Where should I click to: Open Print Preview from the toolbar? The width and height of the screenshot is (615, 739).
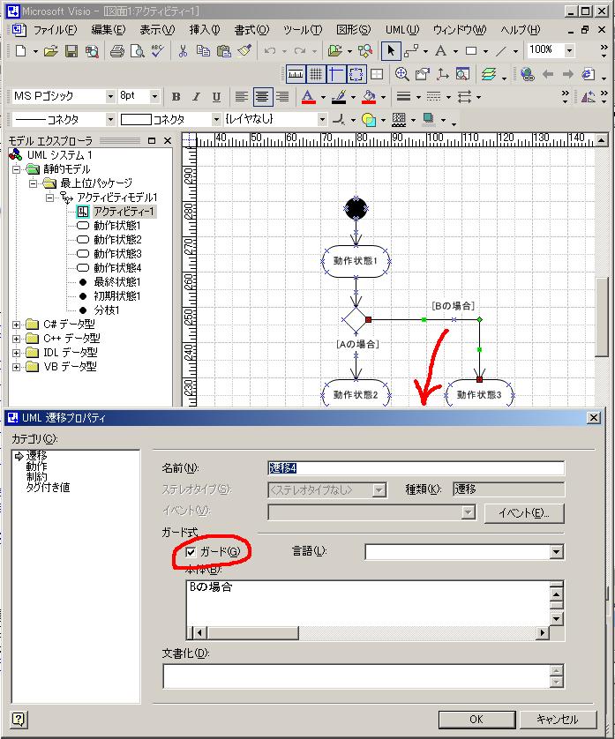pyautogui.click(x=138, y=51)
